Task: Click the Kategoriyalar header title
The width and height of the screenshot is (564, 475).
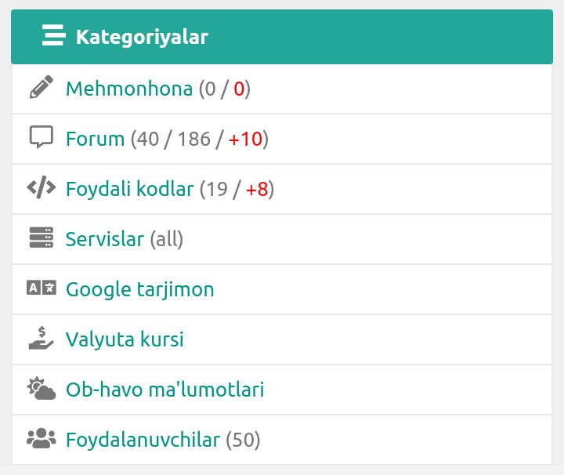Action: pyautogui.click(x=142, y=37)
